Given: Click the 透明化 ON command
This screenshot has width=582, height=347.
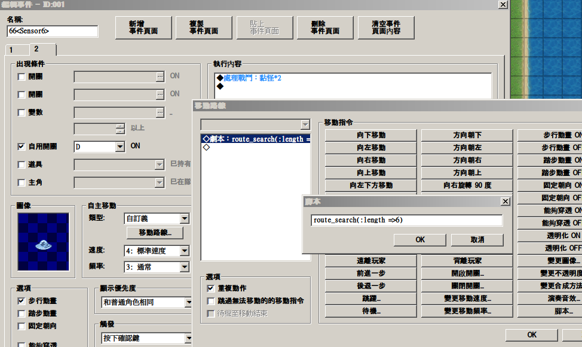Looking at the screenshot, I should (x=550, y=236).
